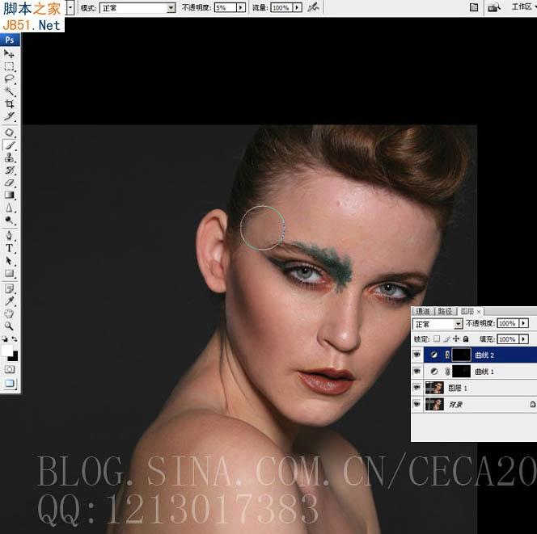Click the 背景 layer thumbnail
Screen dimensions: 537x534
434,405
